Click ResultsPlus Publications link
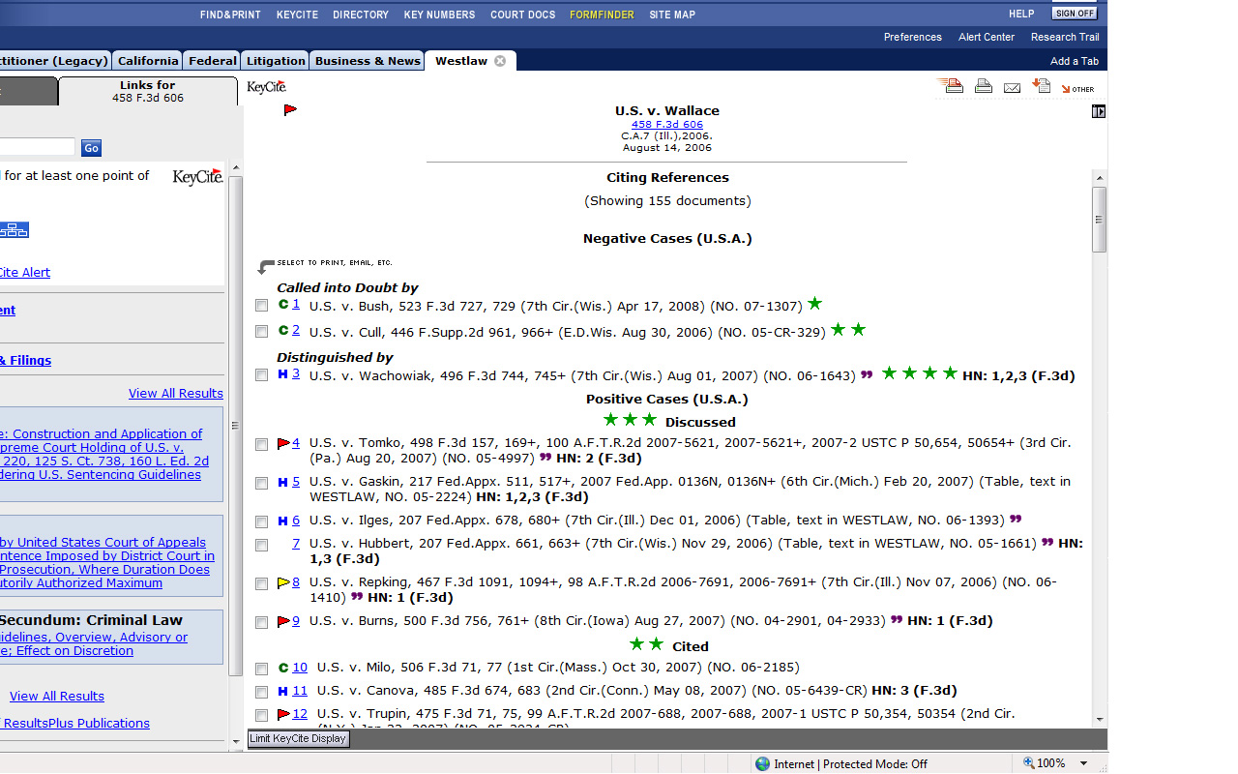The height and width of the screenshot is (774, 1238). coord(74,723)
